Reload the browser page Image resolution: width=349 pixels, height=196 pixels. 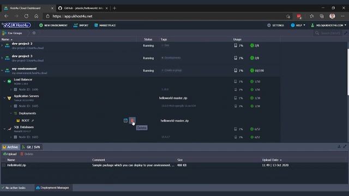[x=26, y=16]
